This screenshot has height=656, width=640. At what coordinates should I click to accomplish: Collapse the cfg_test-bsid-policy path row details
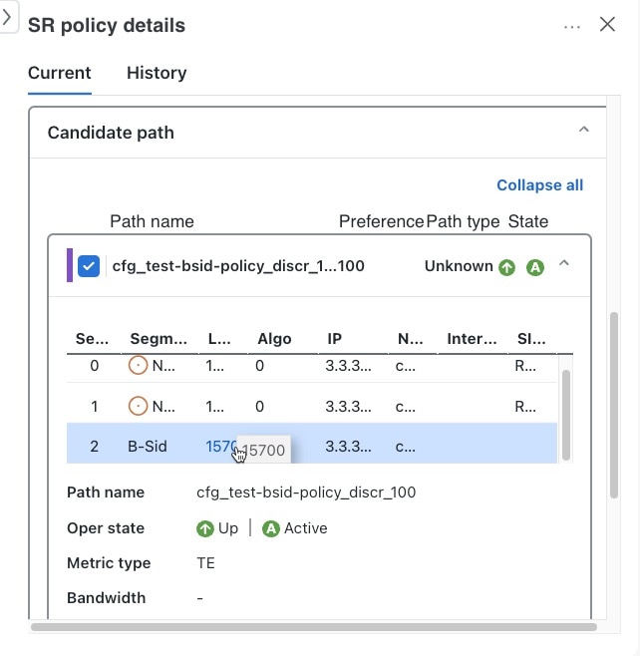tap(564, 263)
